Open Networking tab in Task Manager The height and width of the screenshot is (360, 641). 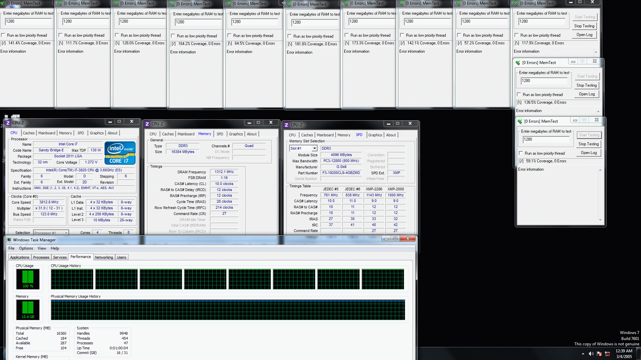(x=104, y=257)
